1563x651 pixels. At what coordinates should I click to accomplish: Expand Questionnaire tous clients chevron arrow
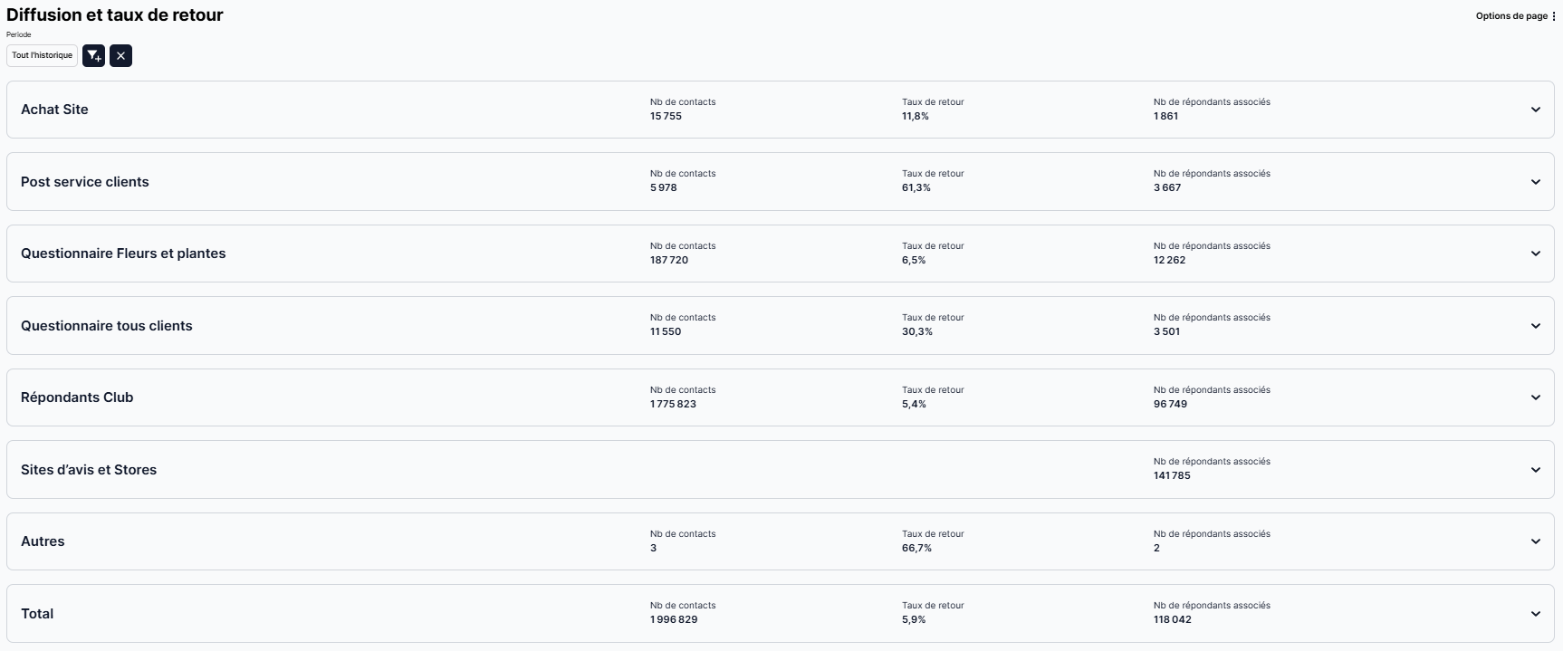(x=1535, y=326)
